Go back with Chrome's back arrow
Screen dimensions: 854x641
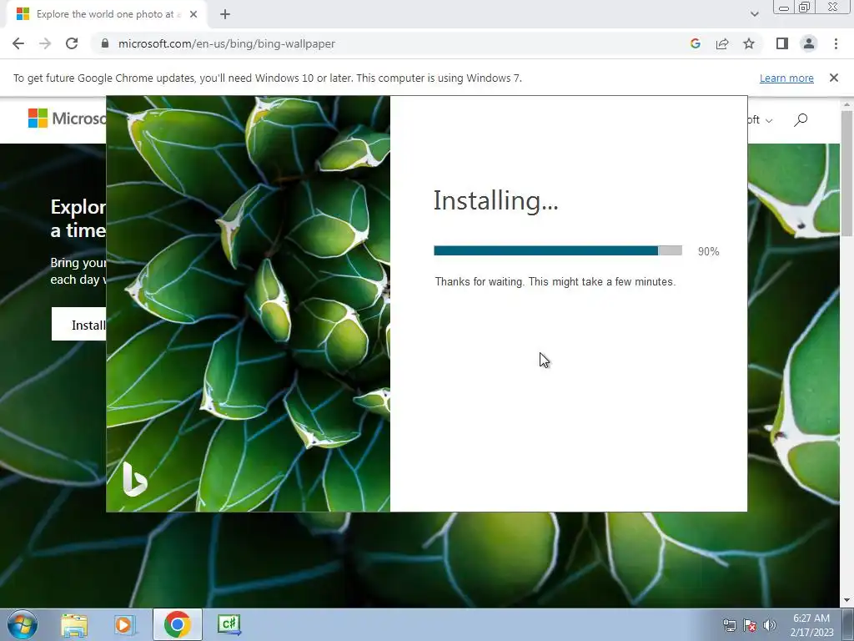point(18,43)
